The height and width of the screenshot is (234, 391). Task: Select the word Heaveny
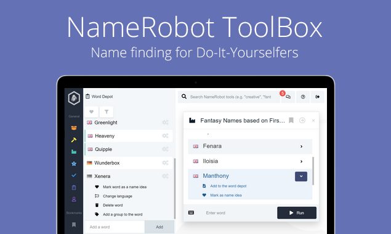pyautogui.click(x=105, y=136)
